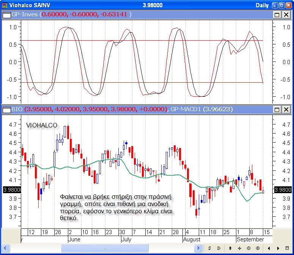Click the last icon in bottom toolbar
Screen dimensions: 294x255
click(287, 248)
